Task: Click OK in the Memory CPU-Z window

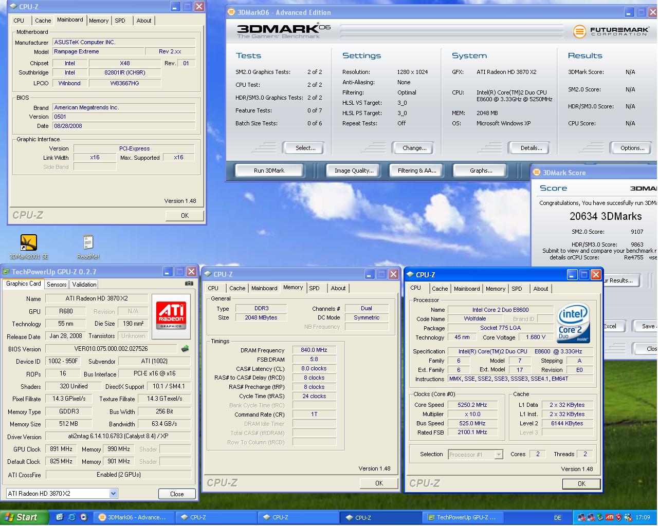Action: [x=379, y=483]
